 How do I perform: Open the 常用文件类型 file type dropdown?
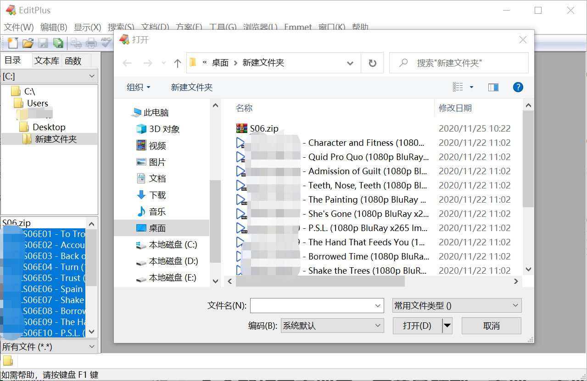pyautogui.click(x=457, y=305)
